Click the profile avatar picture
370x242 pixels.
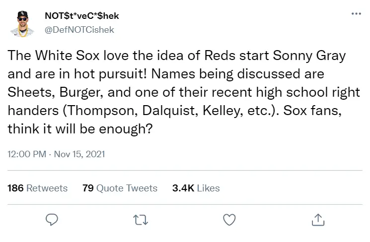coord(22,22)
